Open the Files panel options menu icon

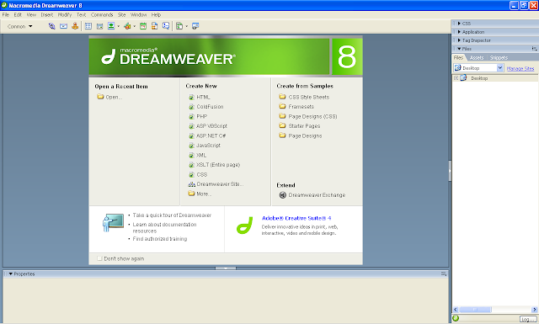click(534, 49)
